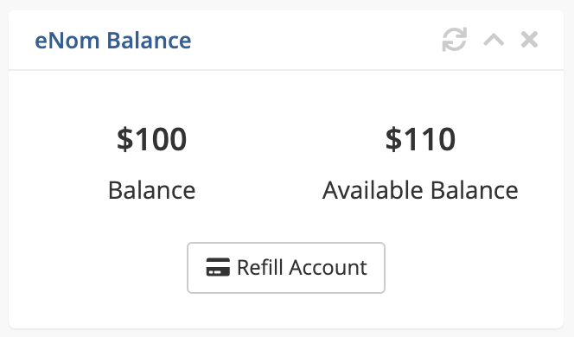This screenshot has height=337, width=574.
Task: Toggle widget body with the chevron
Action: click(x=494, y=40)
